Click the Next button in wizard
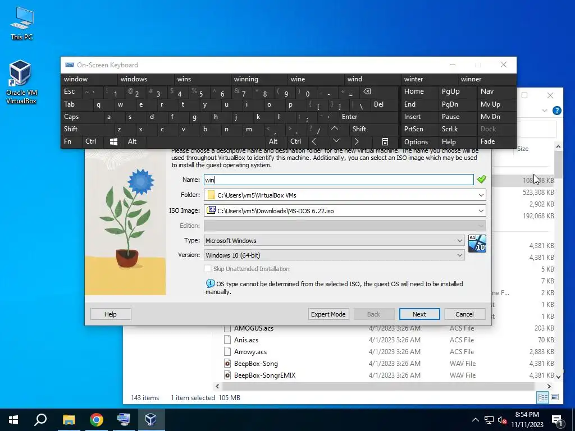575x431 pixels. (x=419, y=314)
